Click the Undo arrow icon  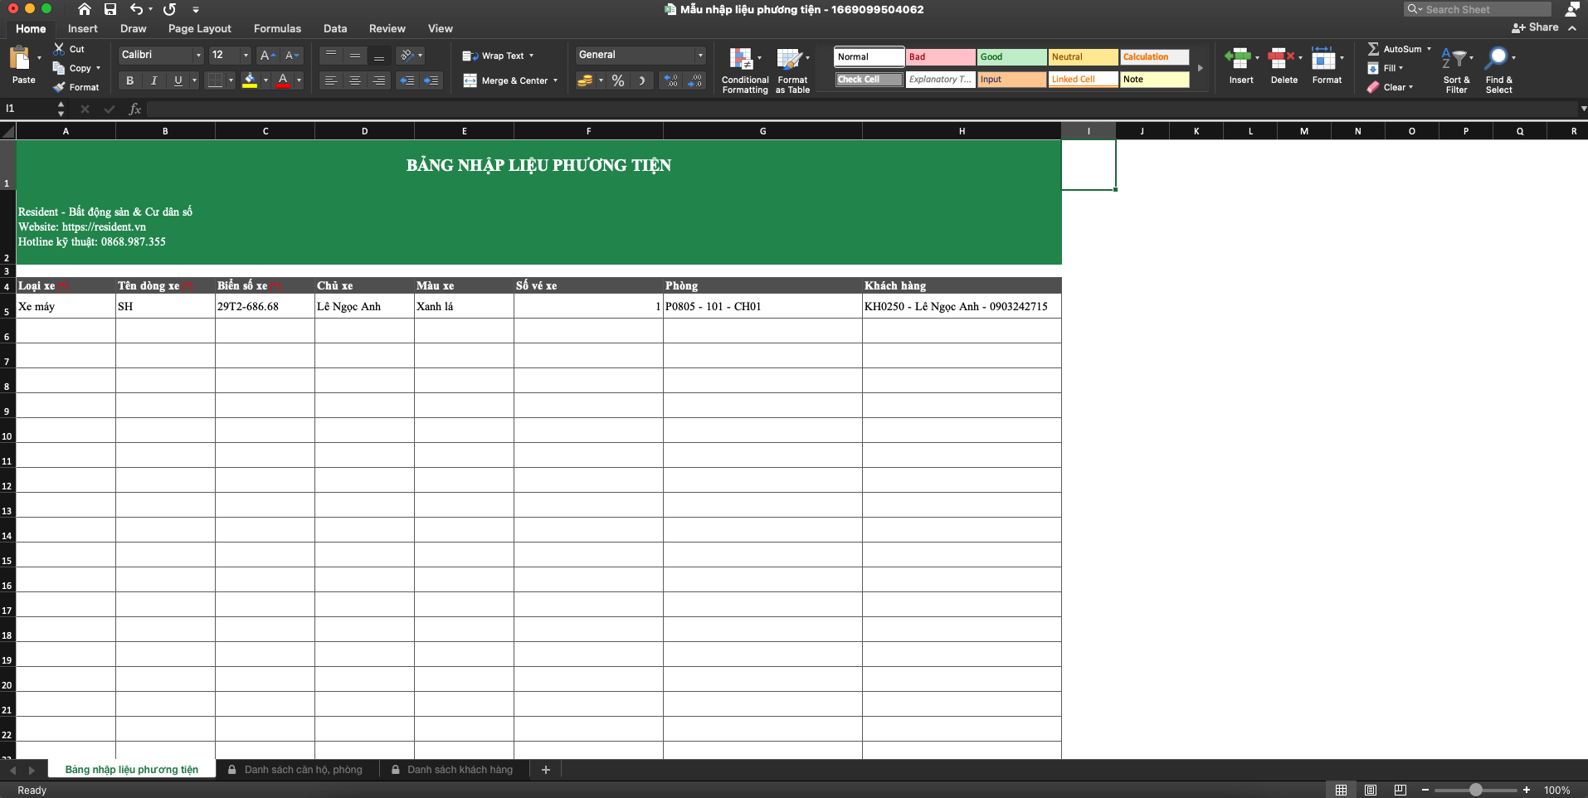click(x=136, y=9)
